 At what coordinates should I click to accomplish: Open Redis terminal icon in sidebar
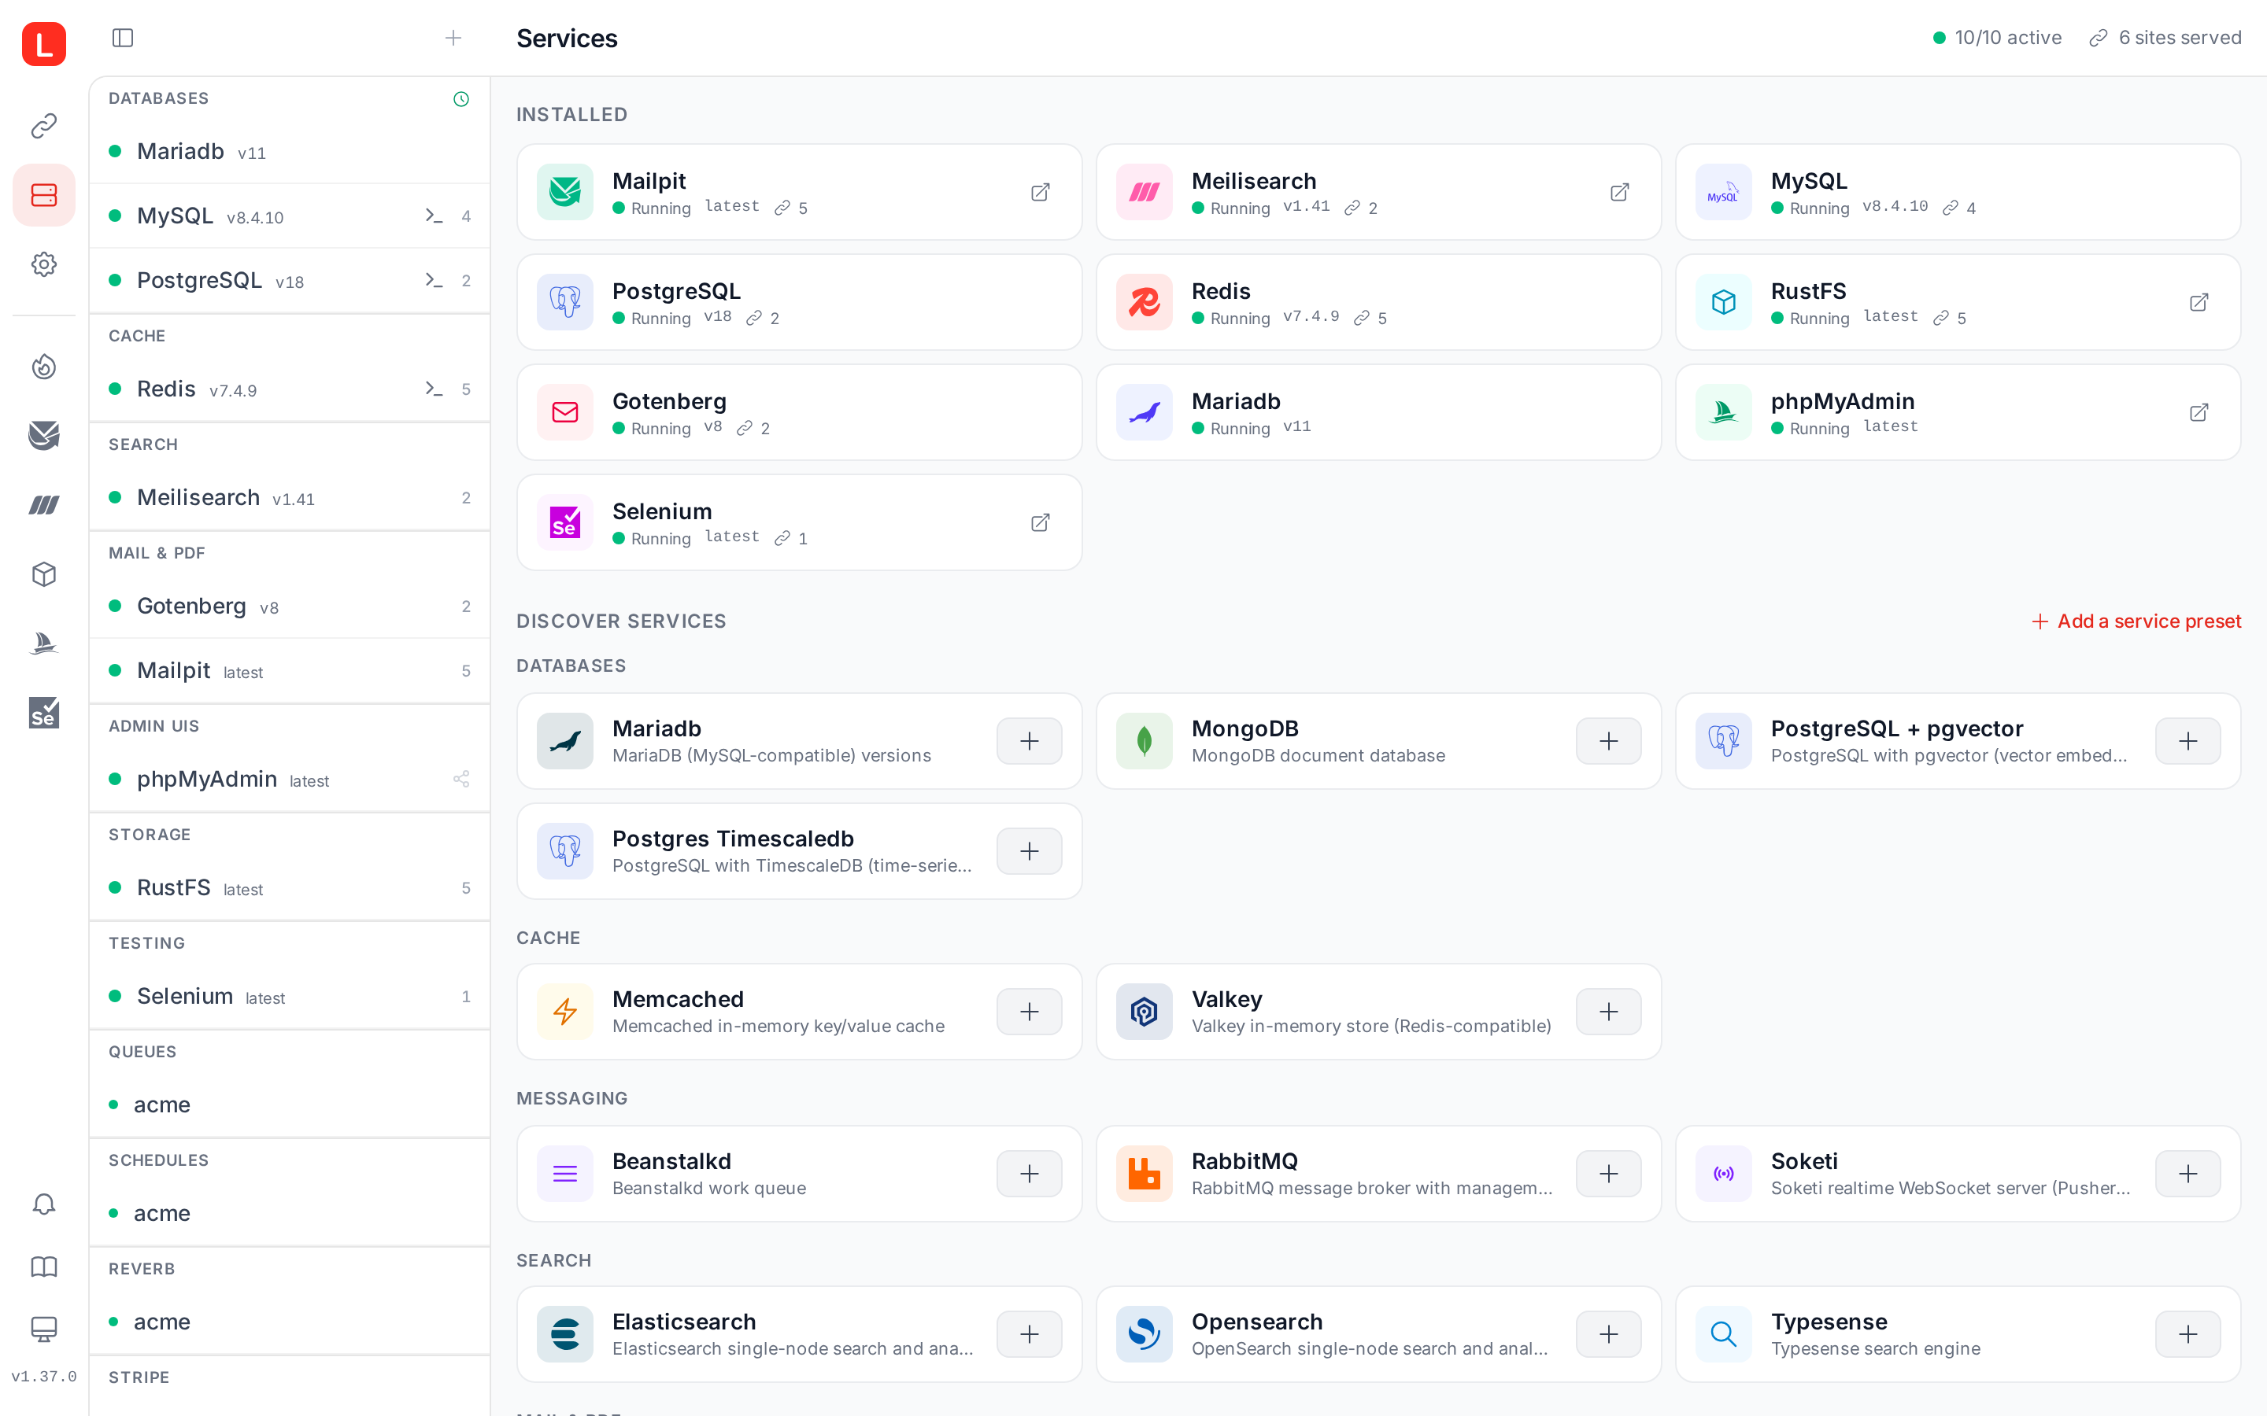pos(434,389)
